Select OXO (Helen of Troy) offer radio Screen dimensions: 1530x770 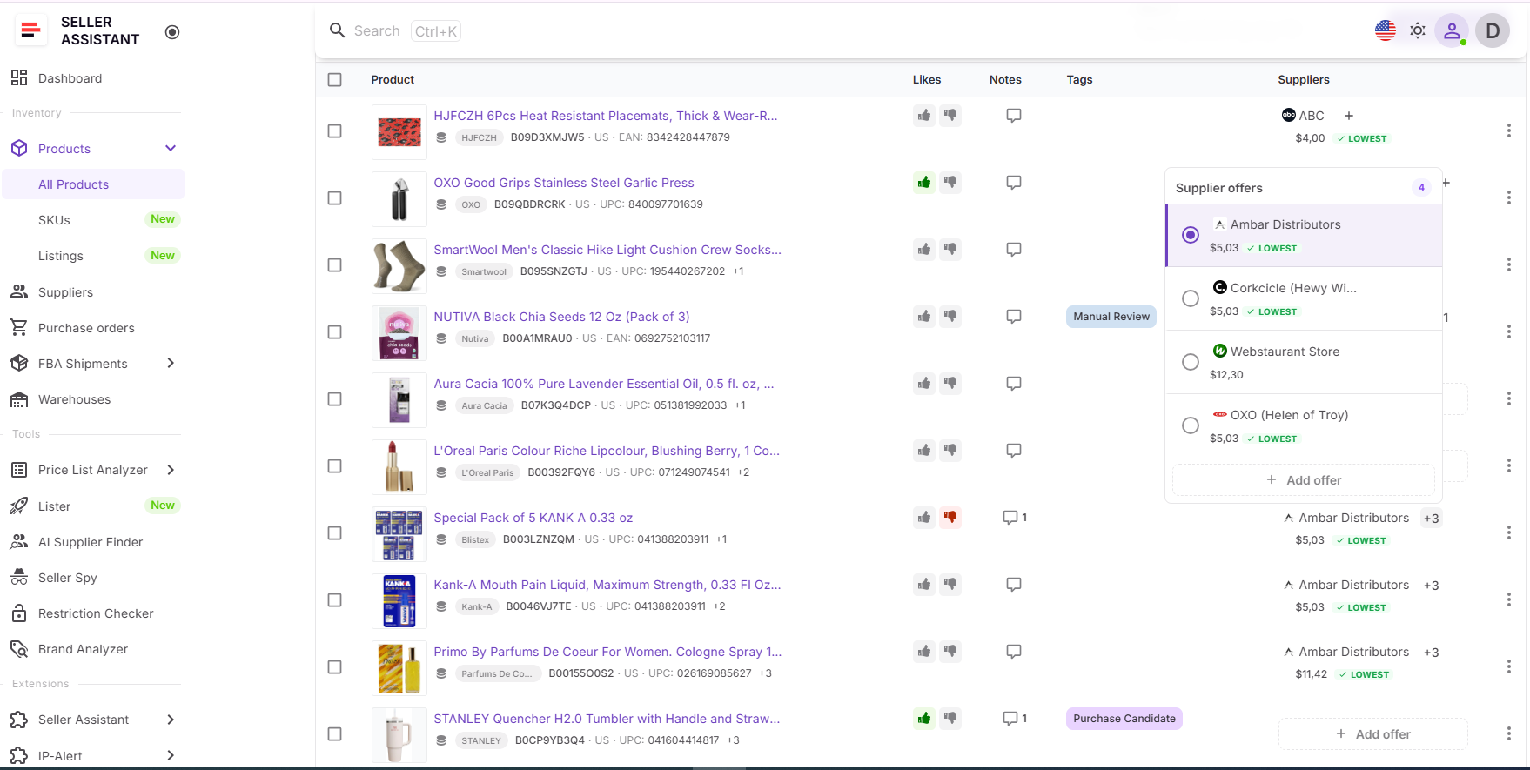coord(1191,425)
